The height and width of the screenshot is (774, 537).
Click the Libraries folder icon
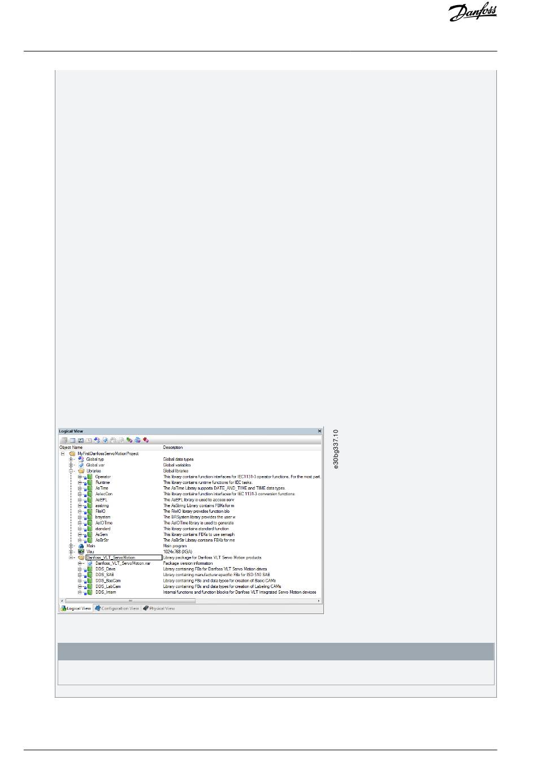[x=81, y=470]
